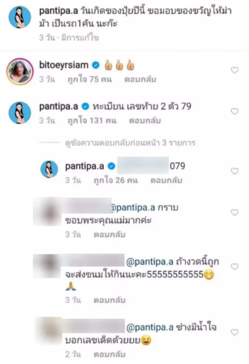This screenshot has height=364, width=249.
Task: Like the reply saying กราบขอบพระคุณแม่มากค่ะ
Action: 235,212
